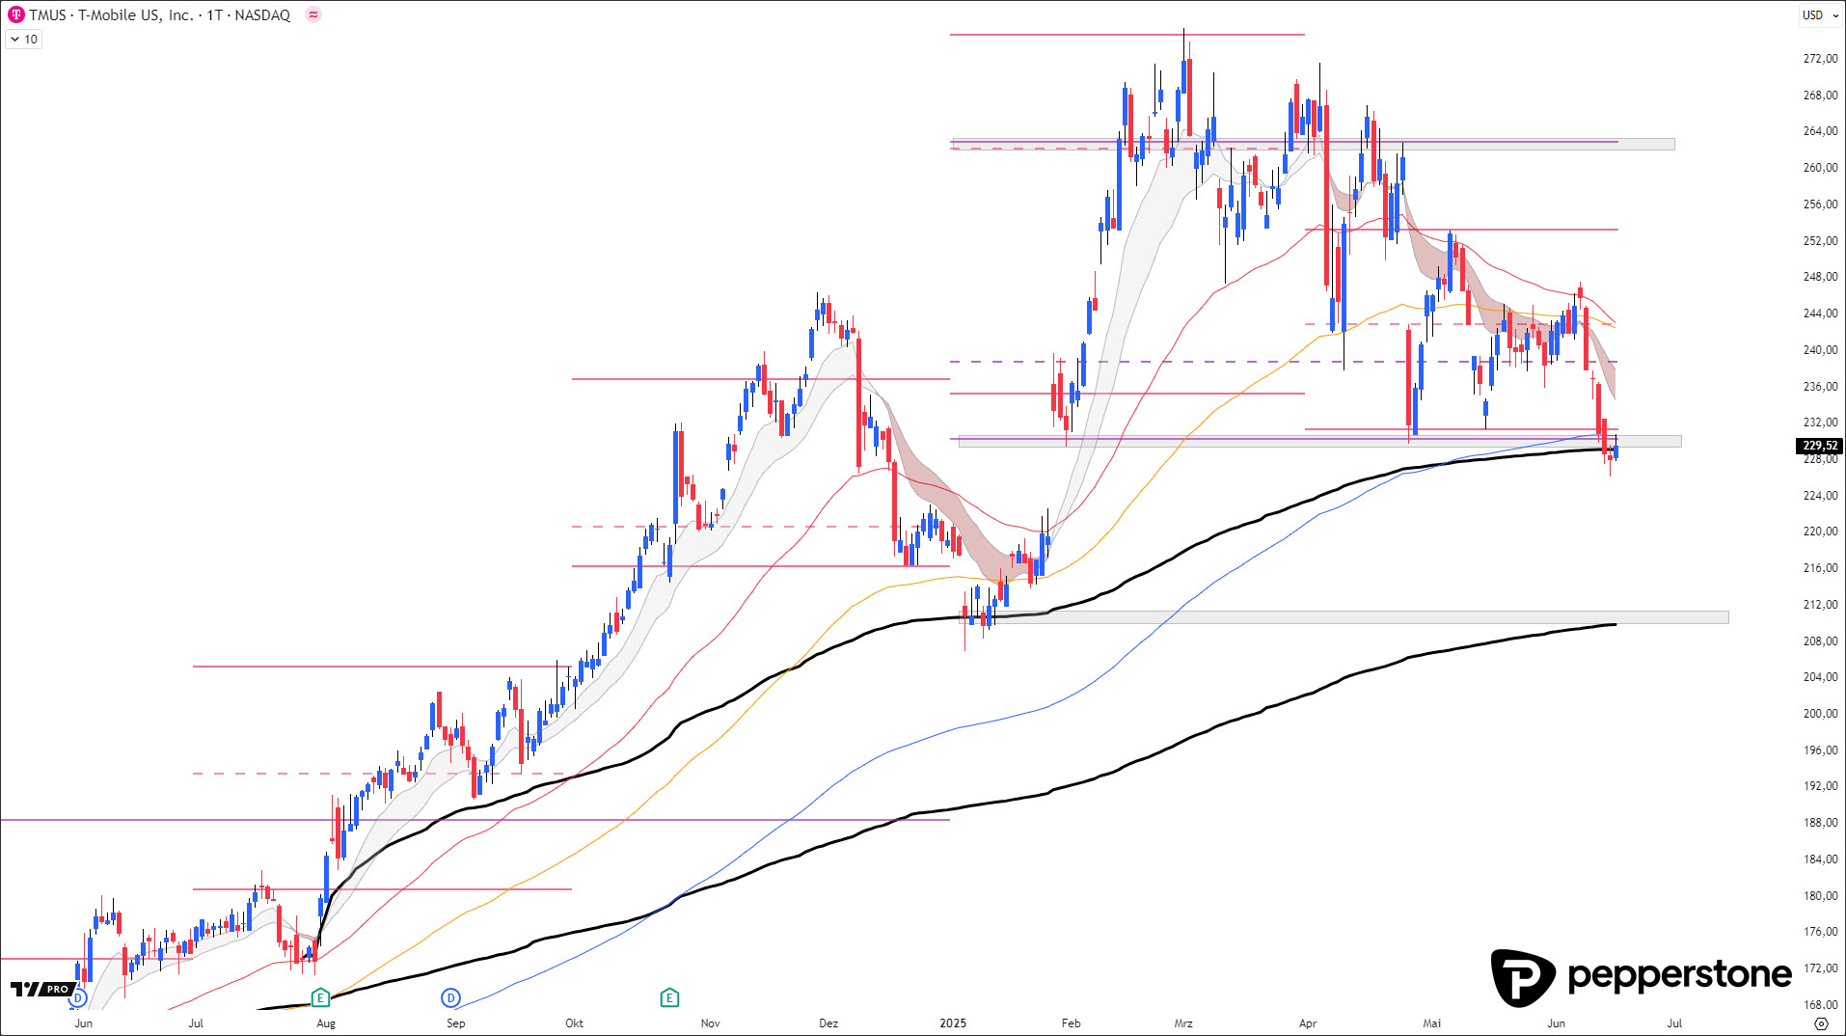Click the TradingView PRO logo
Image resolution: width=1846 pixels, height=1036 pixels.
42,989
